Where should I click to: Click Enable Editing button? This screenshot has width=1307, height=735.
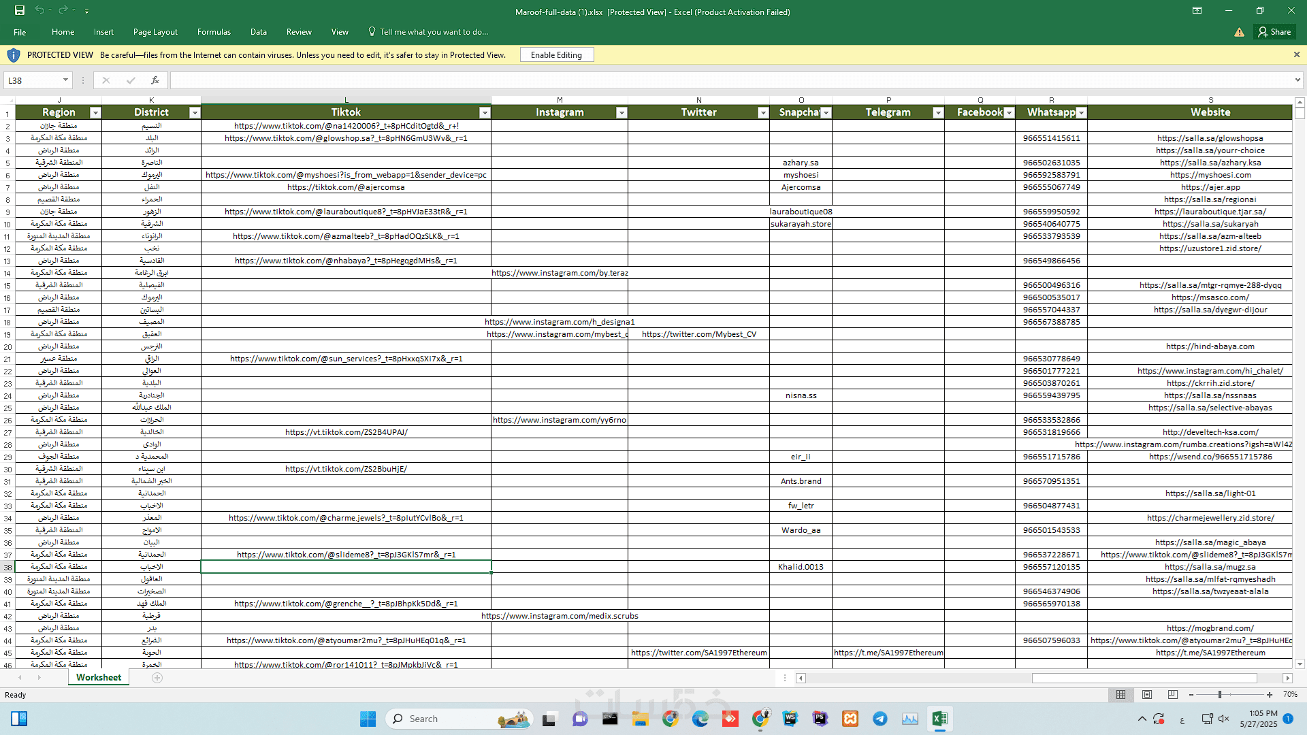pos(556,55)
